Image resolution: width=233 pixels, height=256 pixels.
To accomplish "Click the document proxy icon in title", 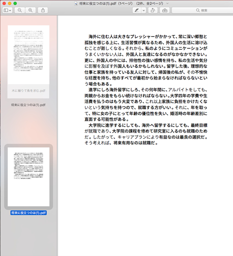I will (76, 3).
